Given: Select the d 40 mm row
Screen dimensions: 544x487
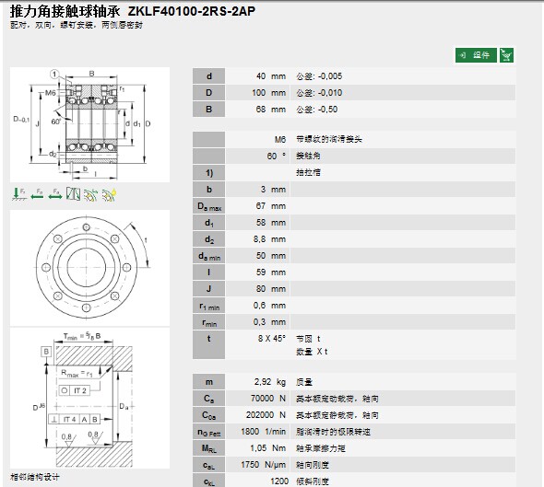Looking at the screenshot, I should (x=354, y=76).
